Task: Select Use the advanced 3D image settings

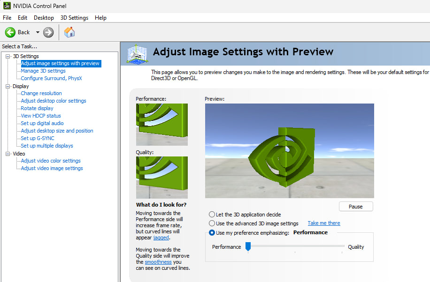Action: pyautogui.click(x=212, y=223)
